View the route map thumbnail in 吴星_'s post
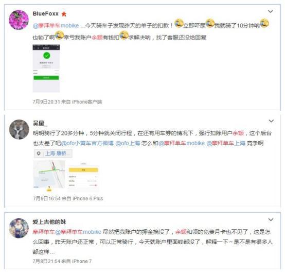The height and width of the screenshot is (273, 285). tap(49, 174)
